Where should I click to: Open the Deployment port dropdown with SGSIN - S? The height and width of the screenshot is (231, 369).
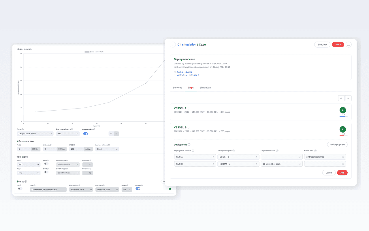(238, 157)
